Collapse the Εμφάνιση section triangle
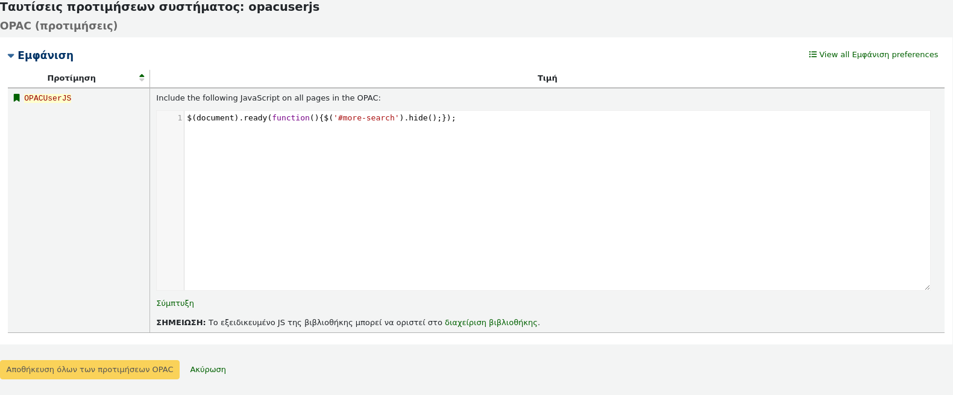 [x=11, y=56]
